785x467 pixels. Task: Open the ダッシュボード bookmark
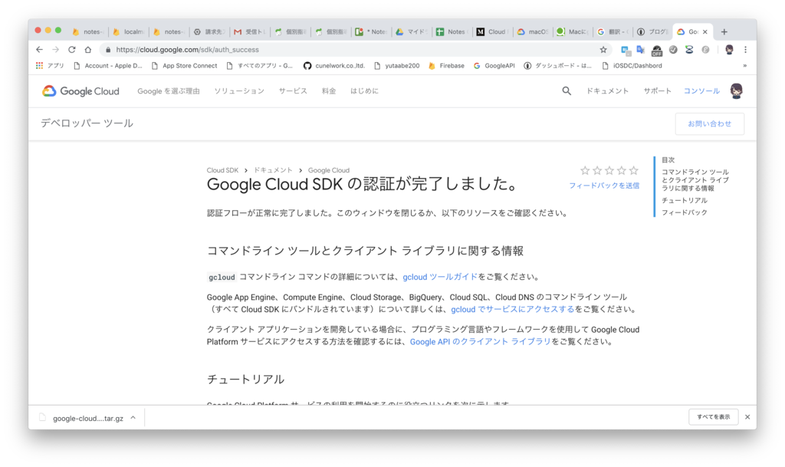pyautogui.click(x=558, y=66)
